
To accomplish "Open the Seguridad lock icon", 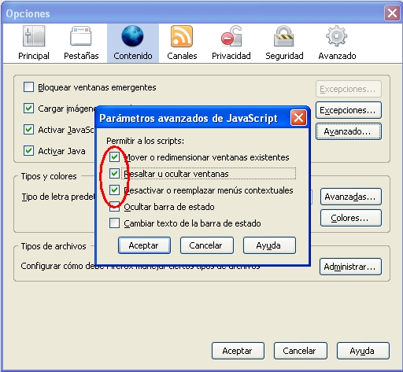I will pos(284,36).
